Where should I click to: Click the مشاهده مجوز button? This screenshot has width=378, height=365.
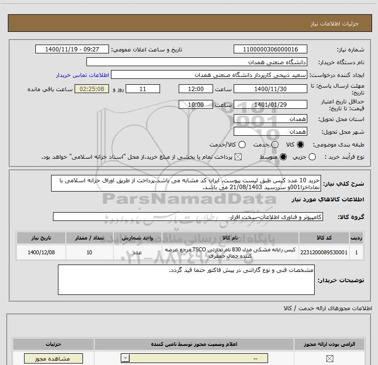(54, 359)
